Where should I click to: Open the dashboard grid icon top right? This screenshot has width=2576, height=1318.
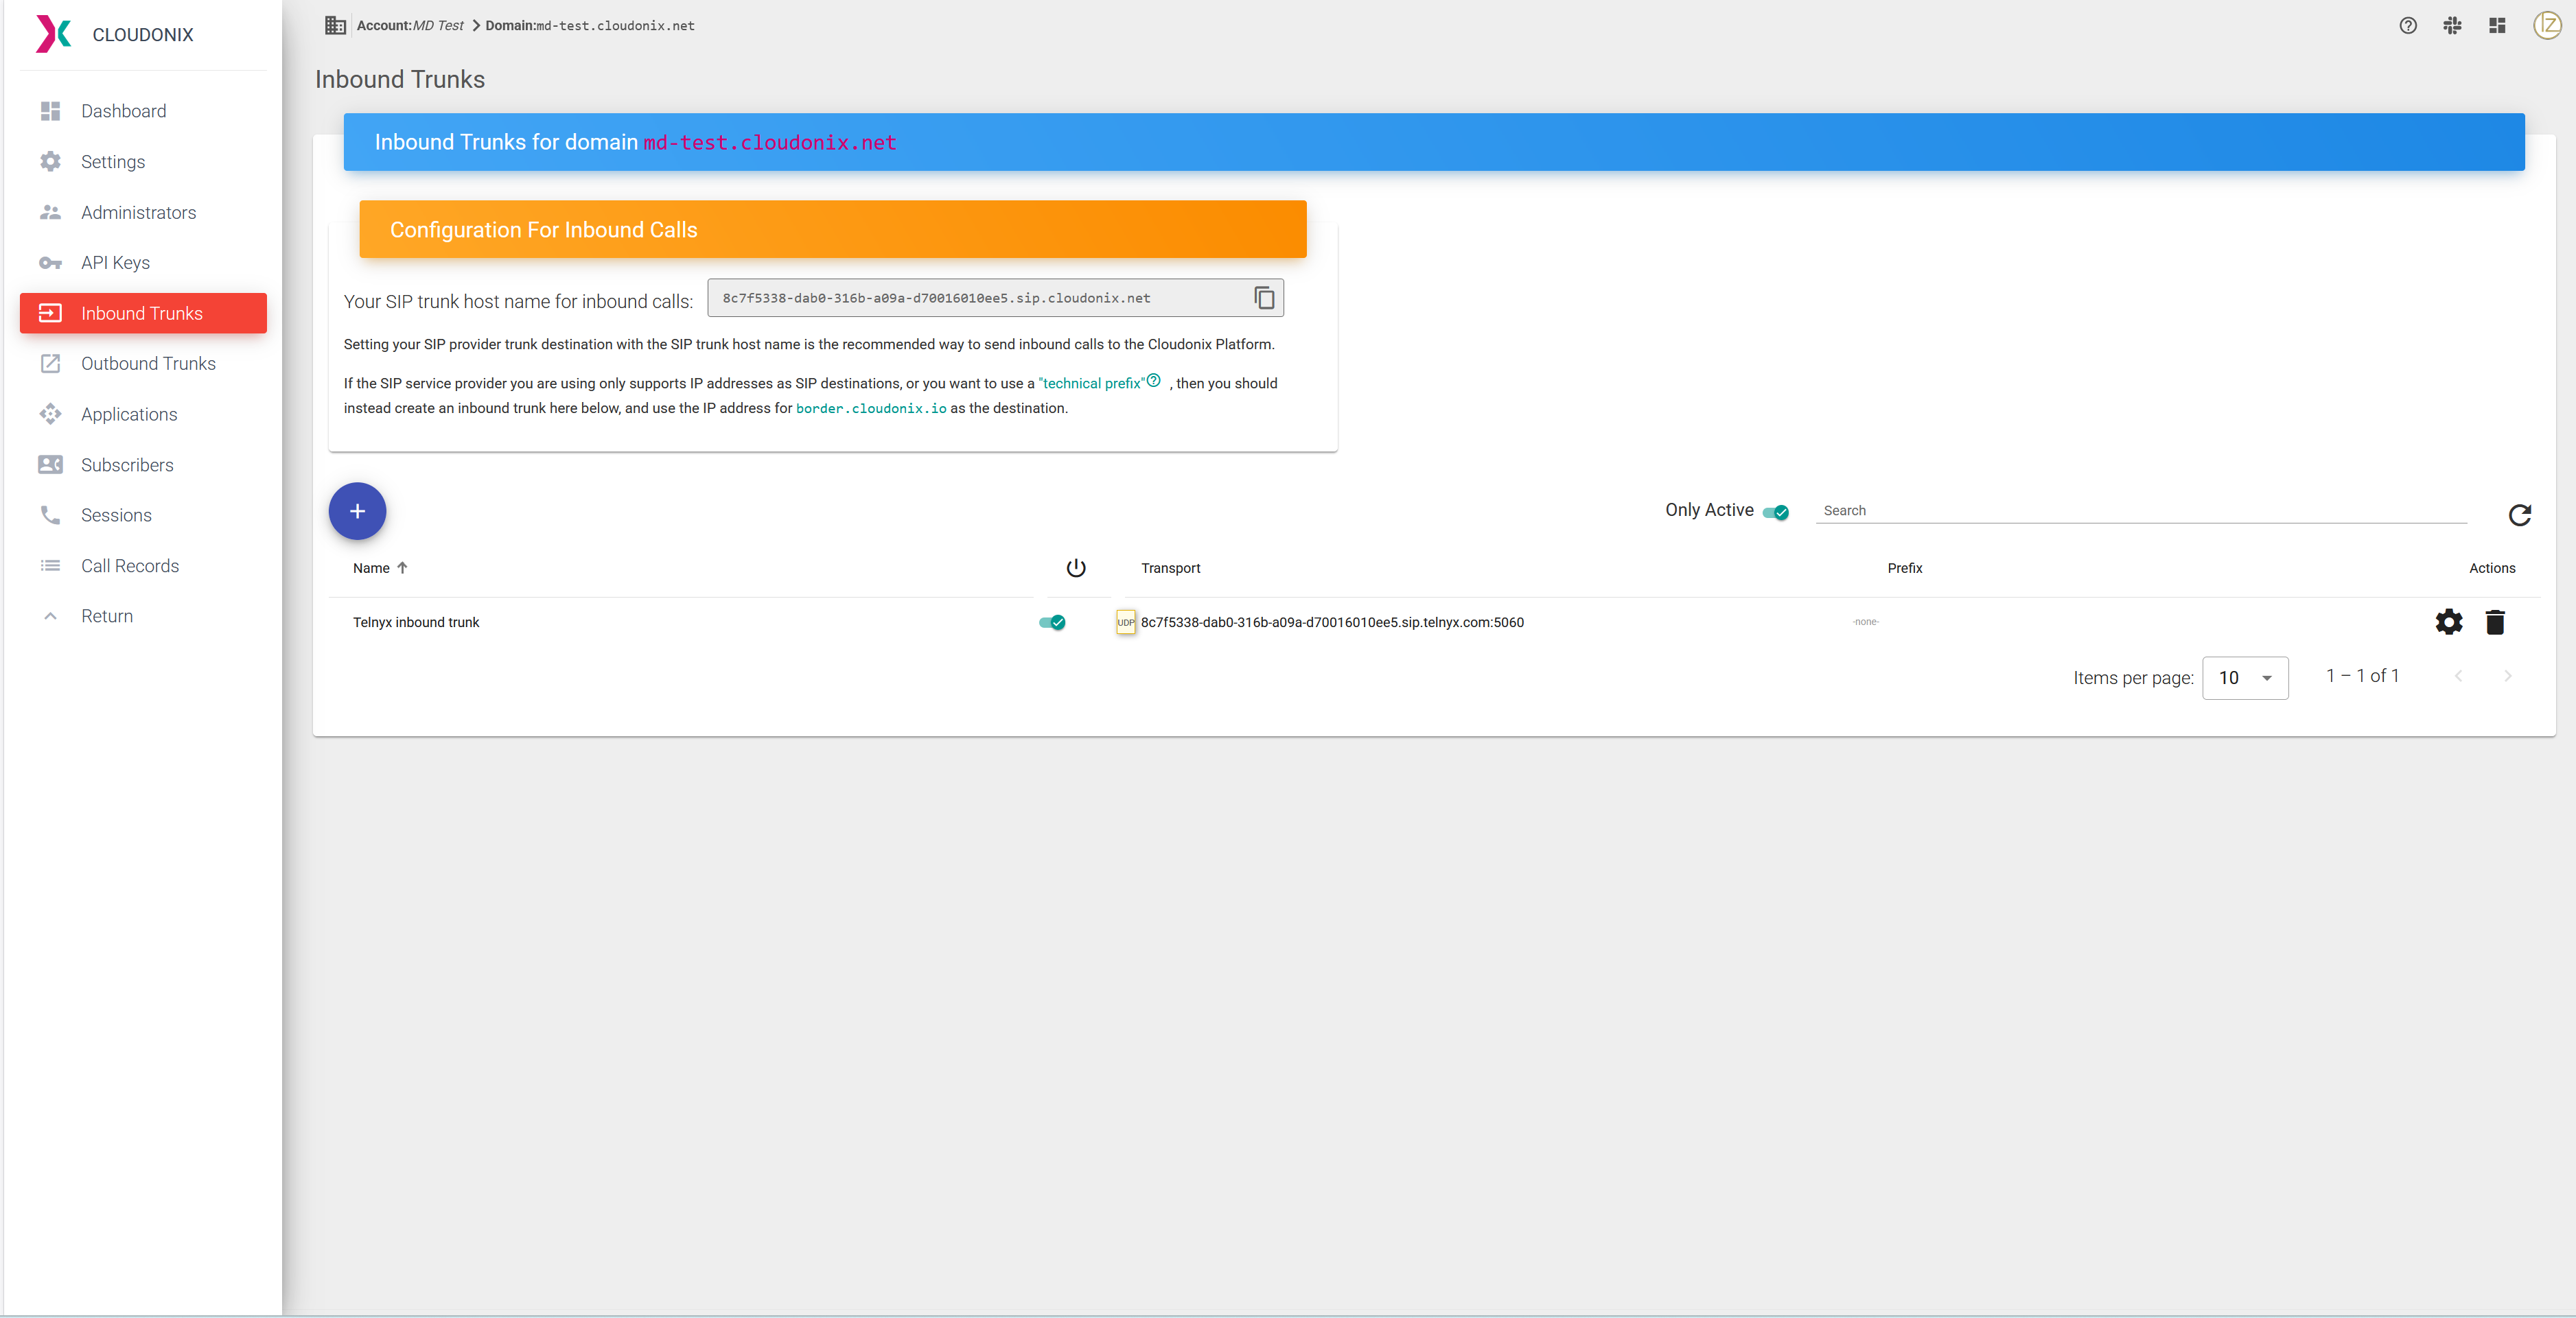2496,26
